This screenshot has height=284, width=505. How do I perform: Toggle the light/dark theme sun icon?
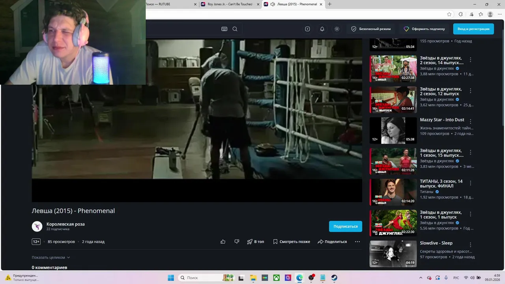coord(337,29)
